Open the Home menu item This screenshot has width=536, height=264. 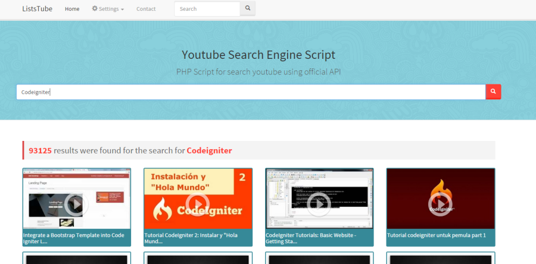pyautogui.click(x=72, y=9)
